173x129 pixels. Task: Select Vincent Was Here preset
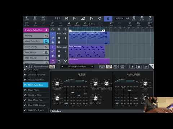[36, 80]
